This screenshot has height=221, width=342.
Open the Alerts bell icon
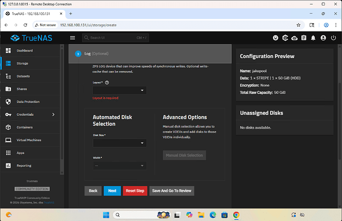point(313,38)
